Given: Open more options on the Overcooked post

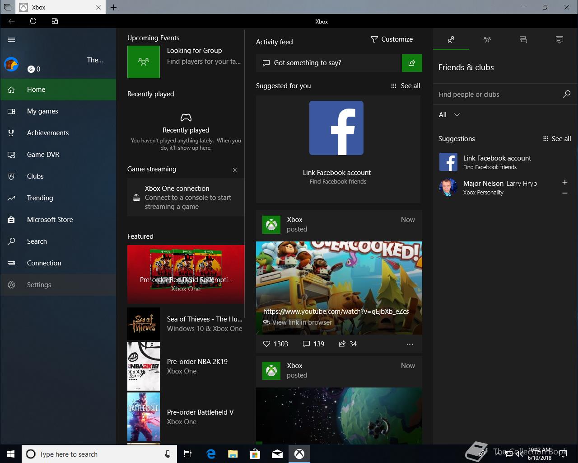Looking at the screenshot, I should [x=410, y=345].
